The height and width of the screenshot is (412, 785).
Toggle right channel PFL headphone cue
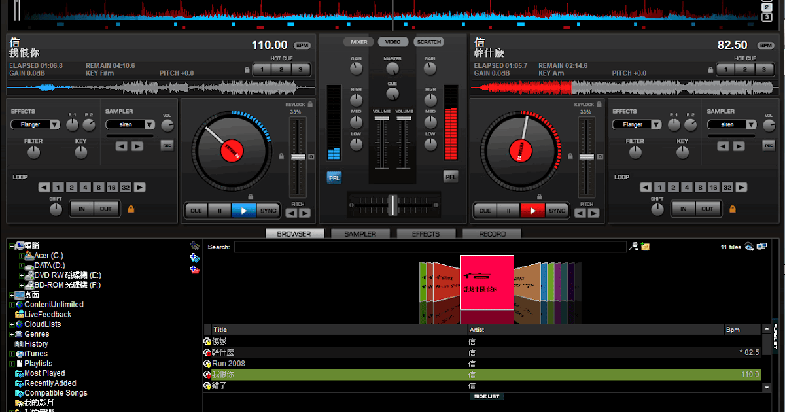[x=451, y=177]
